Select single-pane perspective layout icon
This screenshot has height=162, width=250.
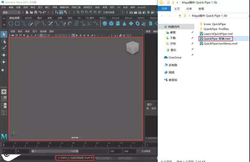(x=4, y=91)
